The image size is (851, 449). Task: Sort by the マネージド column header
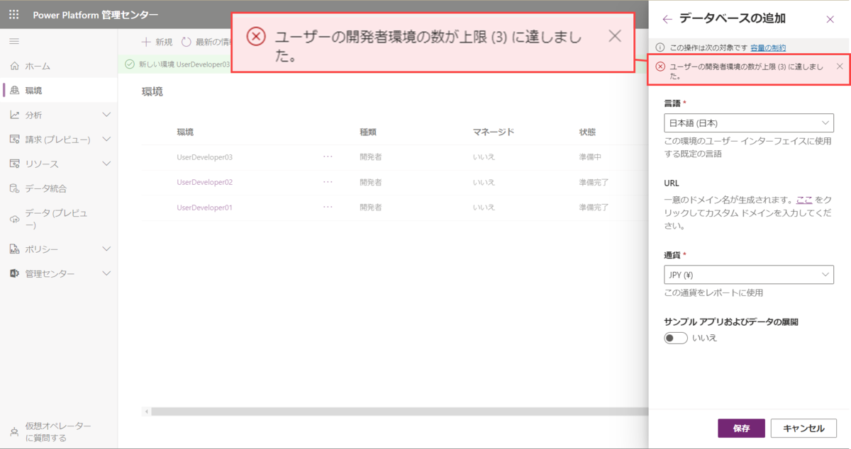point(494,132)
